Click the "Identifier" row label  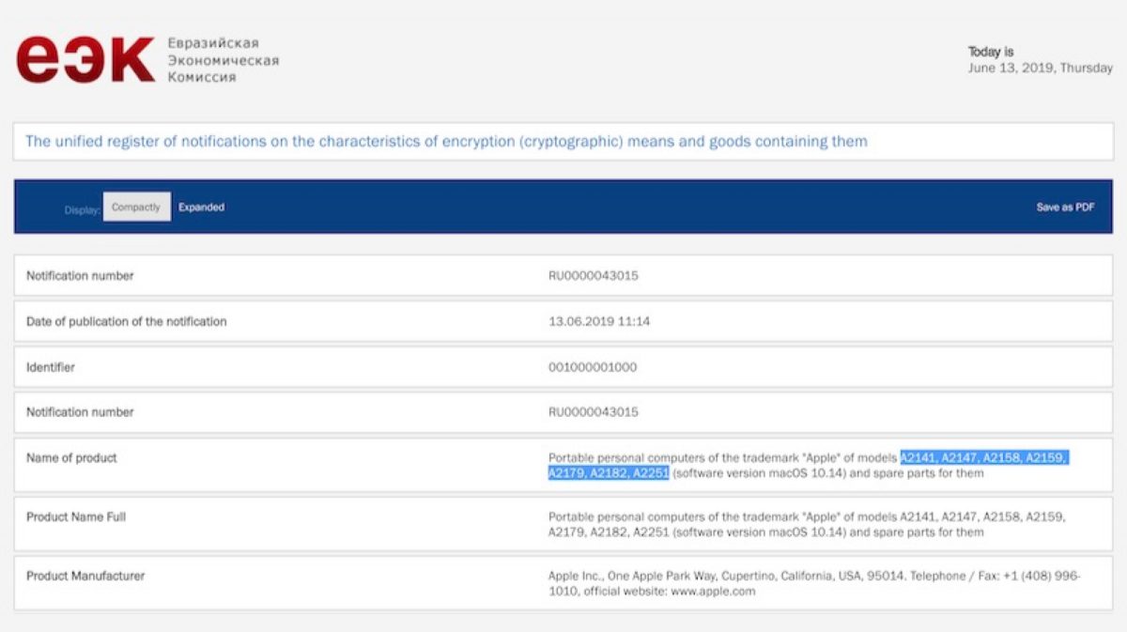tap(51, 367)
